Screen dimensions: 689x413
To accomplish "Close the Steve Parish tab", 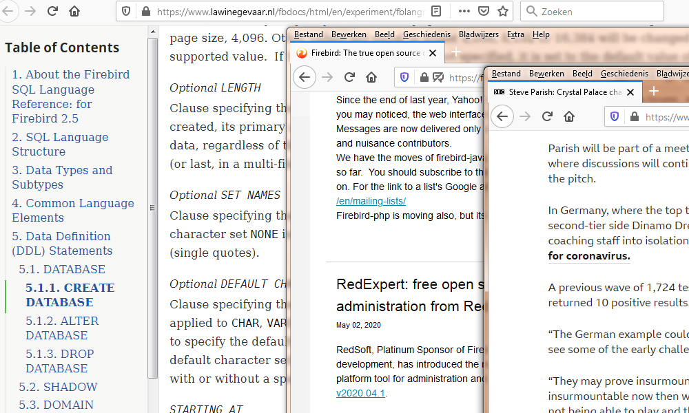I will point(630,92).
